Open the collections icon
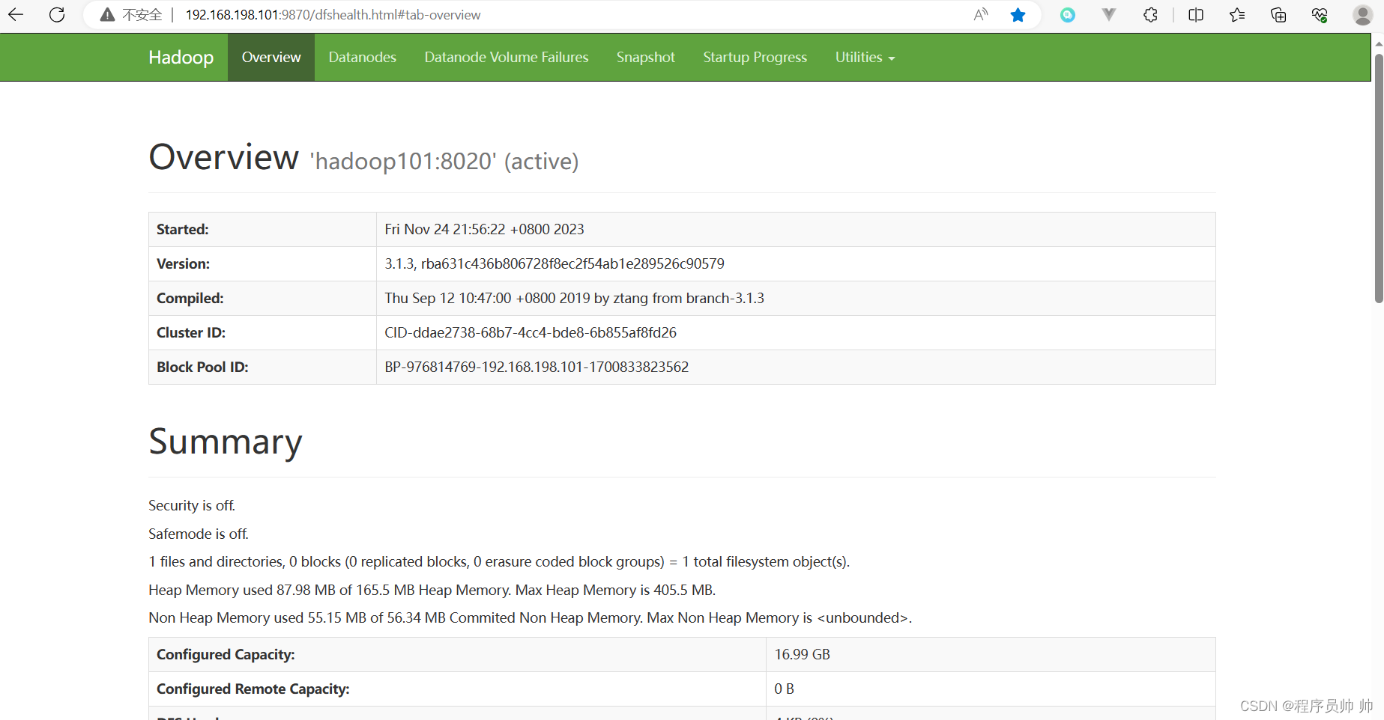Viewport: 1384px width, 720px height. (x=1278, y=15)
